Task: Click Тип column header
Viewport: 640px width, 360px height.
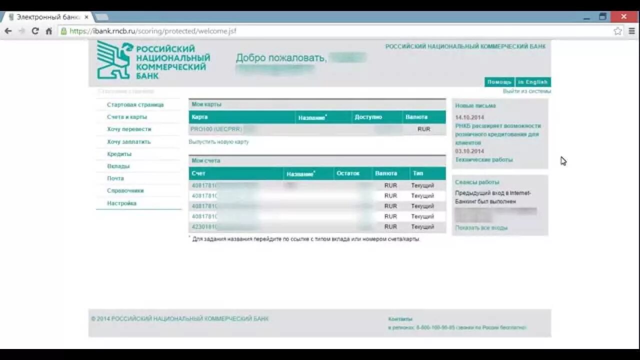Action: pyautogui.click(x=418, y=173)
